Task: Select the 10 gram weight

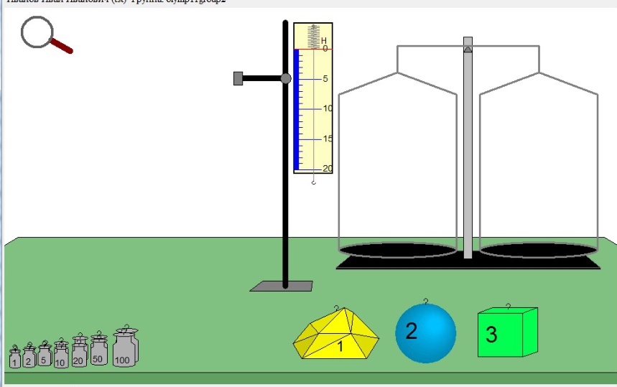Action: (61, 353)
